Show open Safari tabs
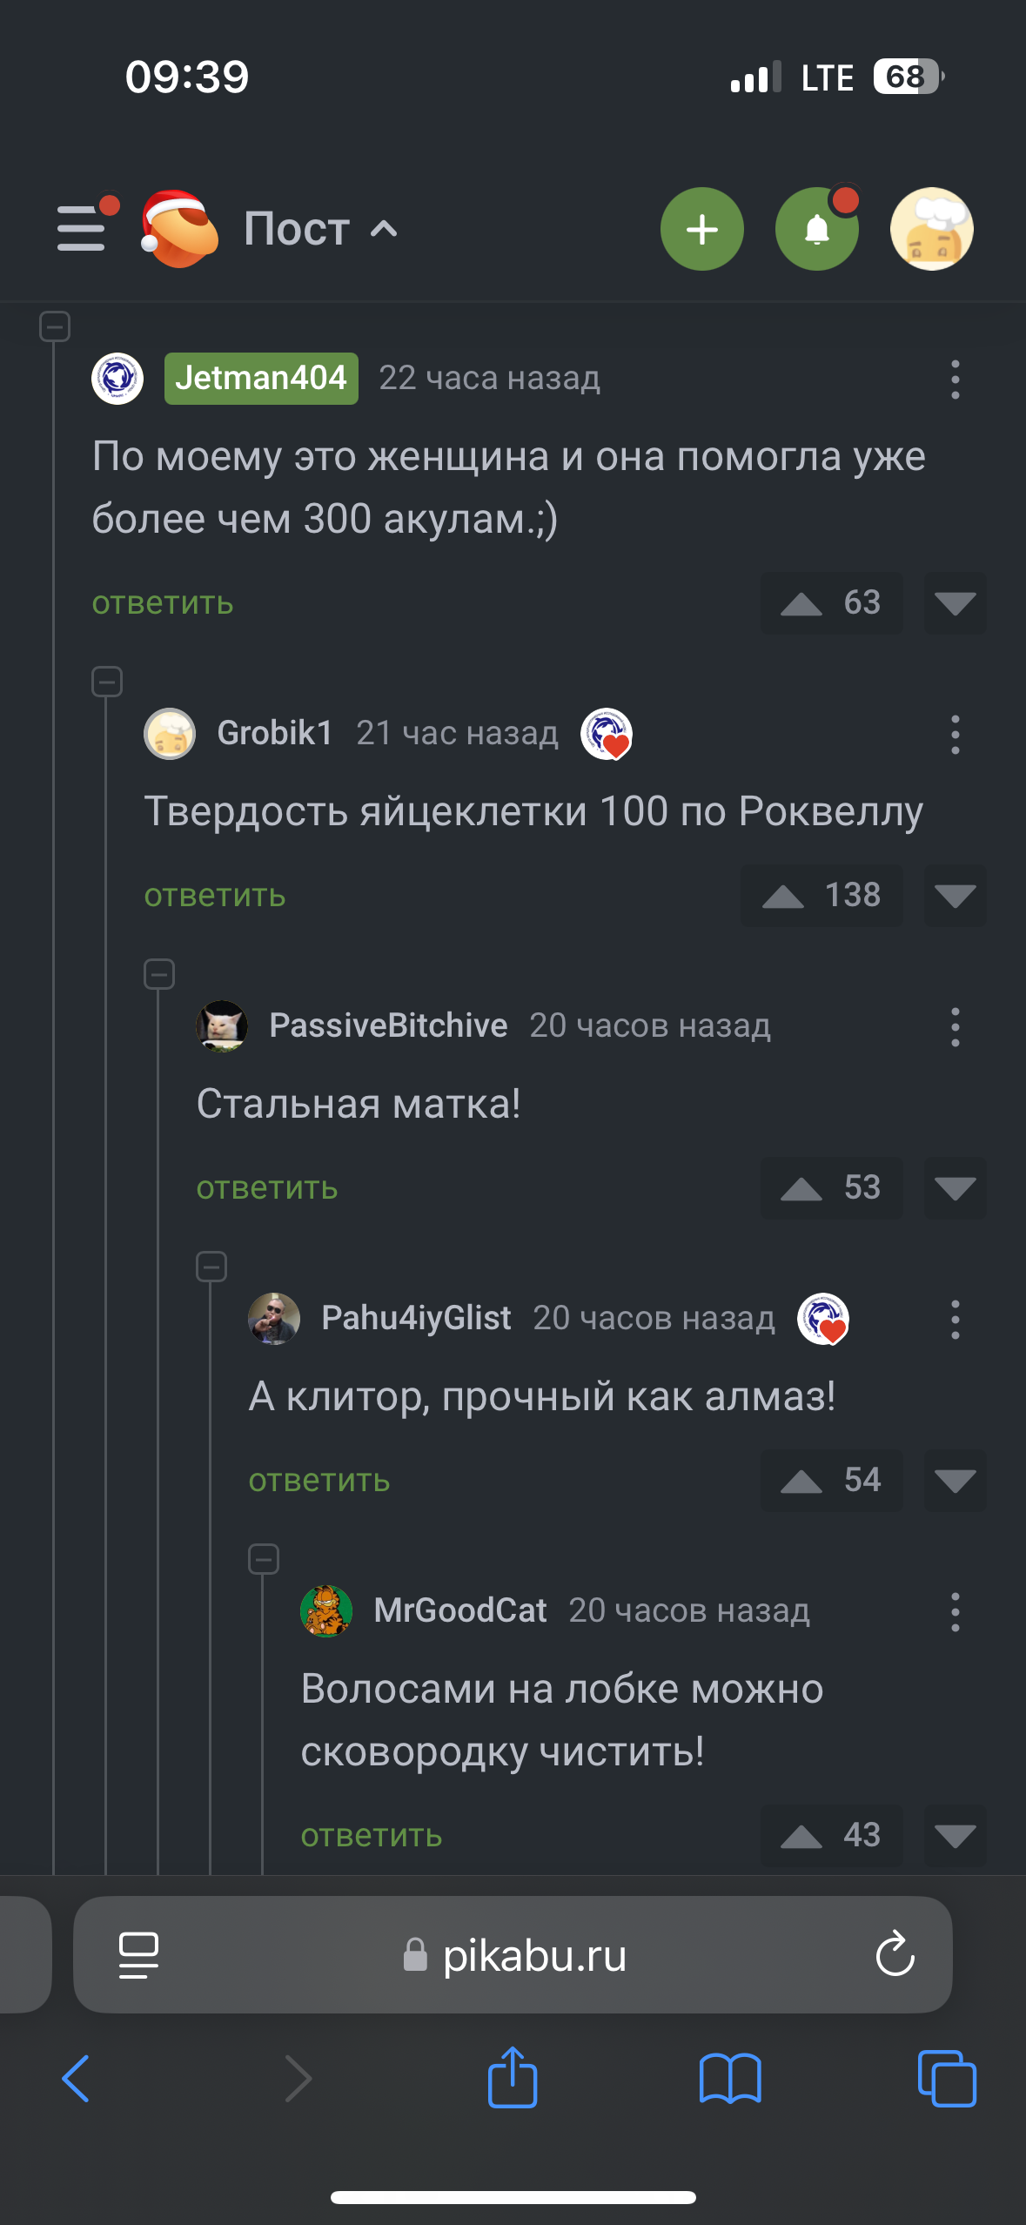The width and height of the screenshot is (1026, 2225). click(947, 2077)
